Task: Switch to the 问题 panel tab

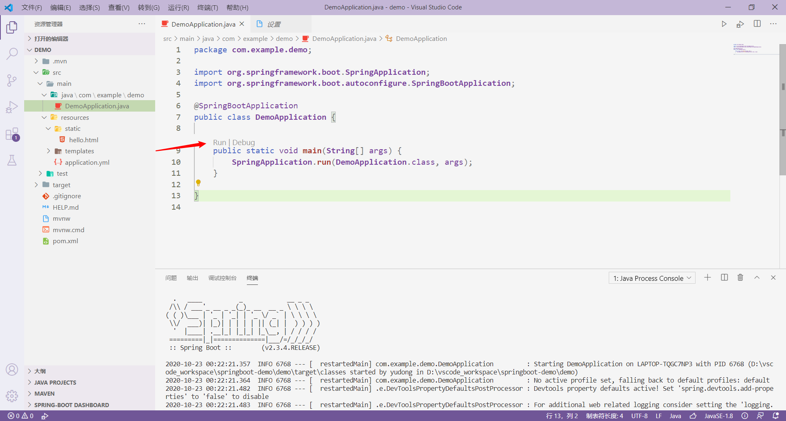Action: 171,278
